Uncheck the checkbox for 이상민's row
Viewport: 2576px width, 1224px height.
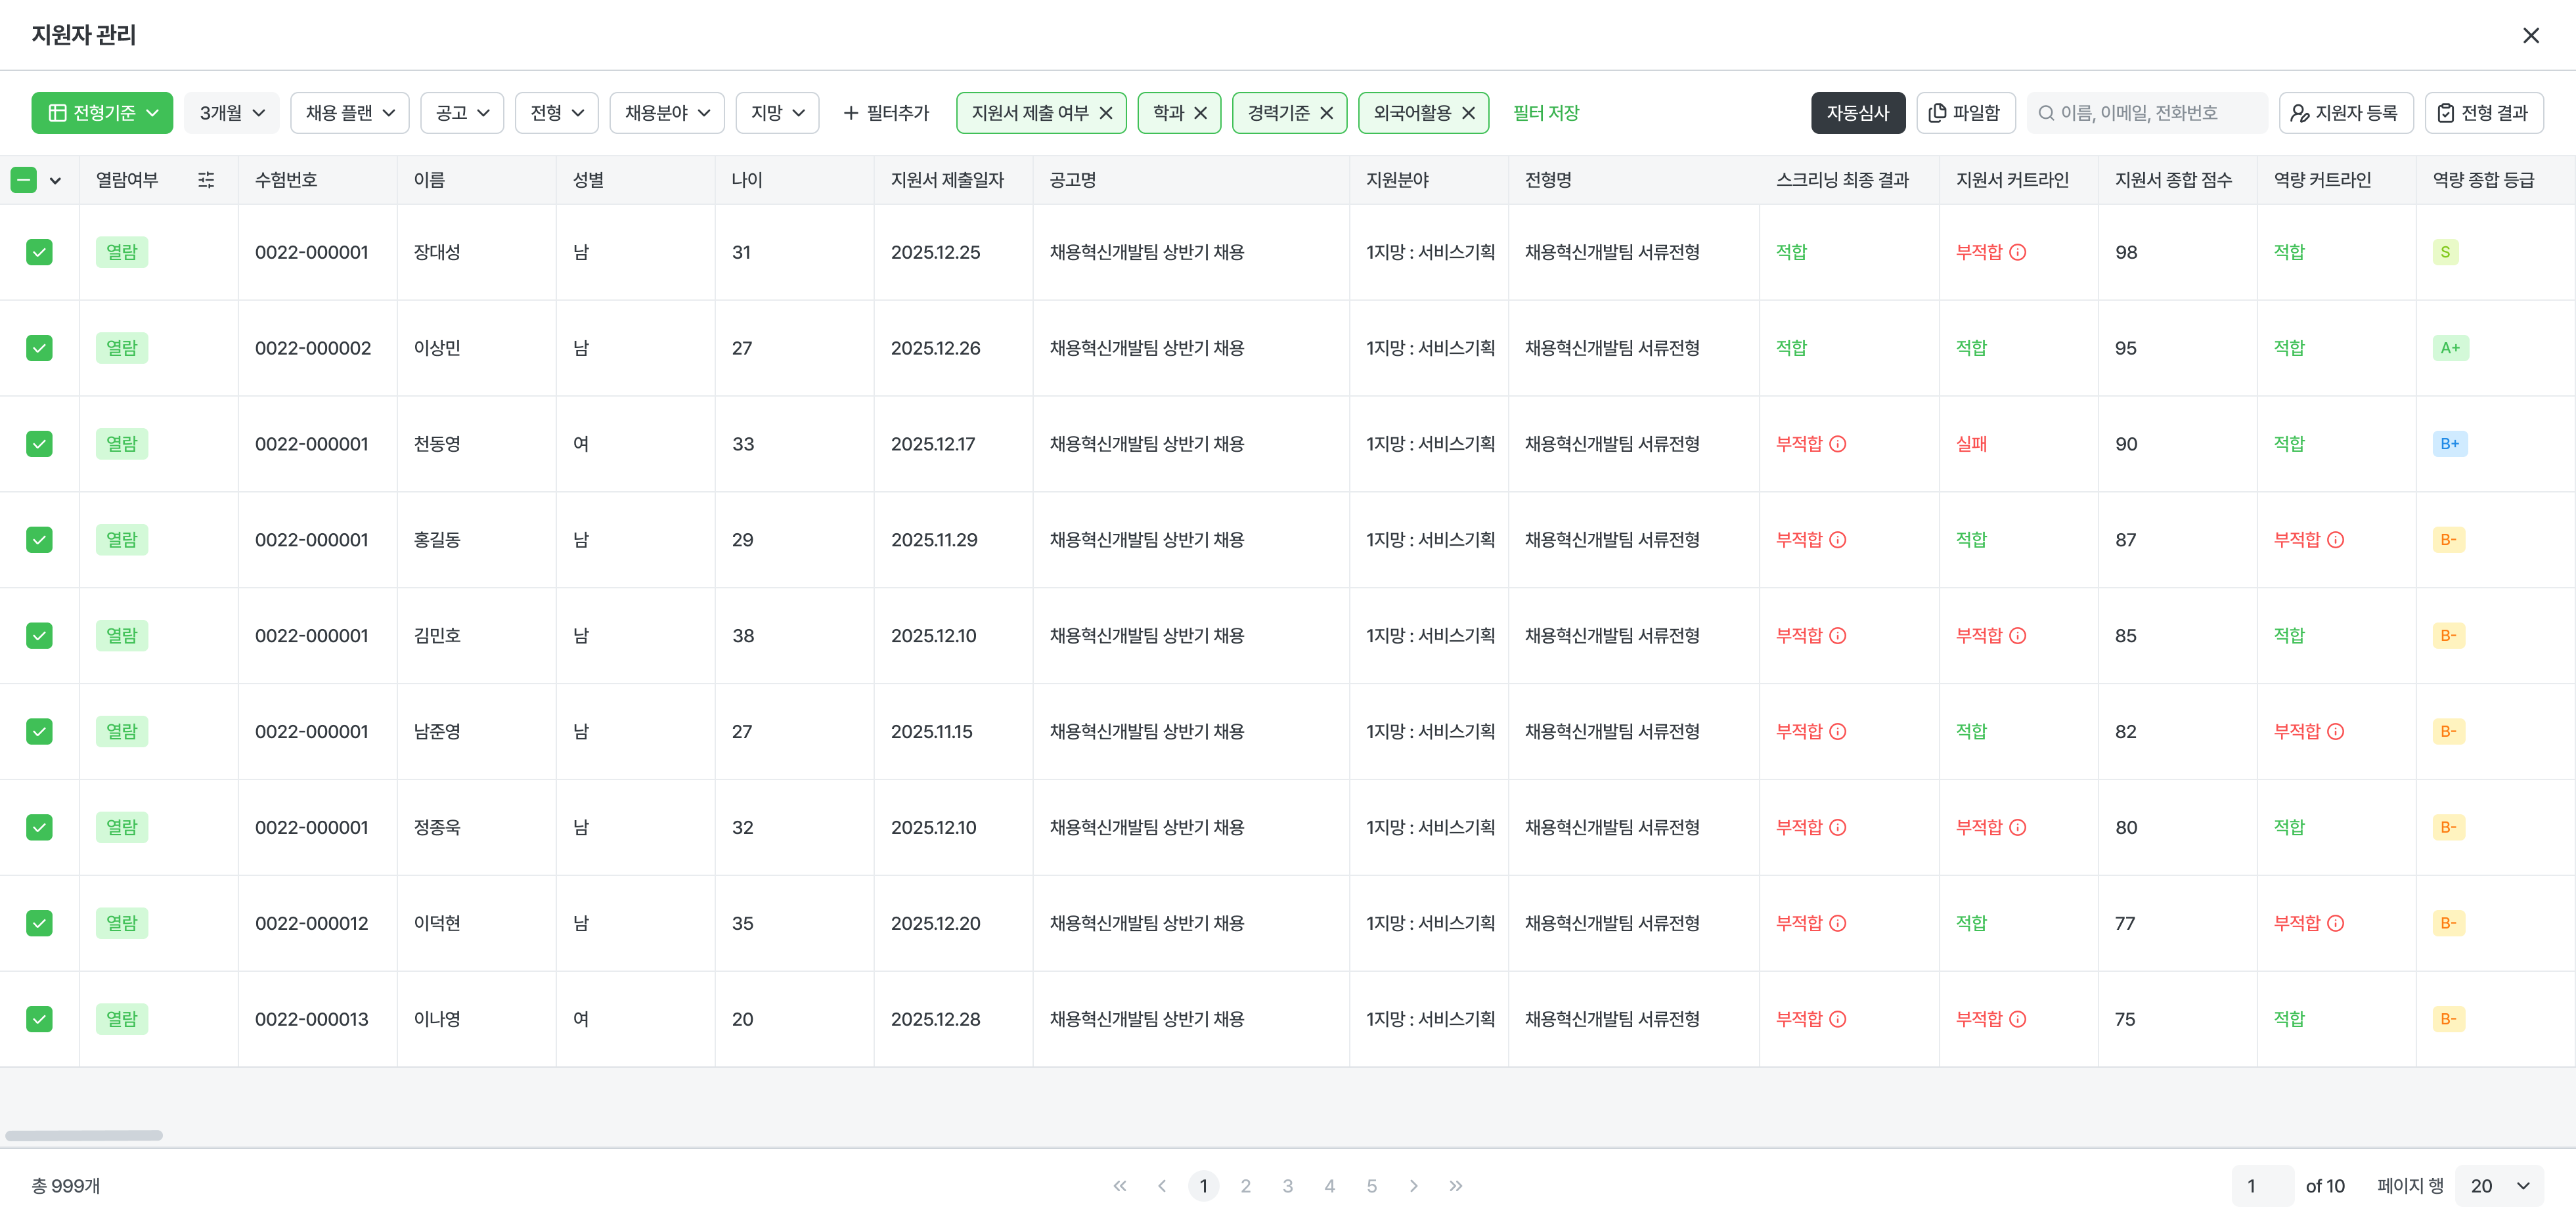39,348
